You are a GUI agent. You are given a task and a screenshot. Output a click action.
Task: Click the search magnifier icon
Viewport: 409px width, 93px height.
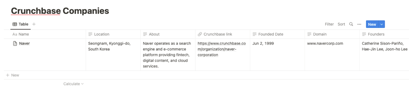pyautogui.click(x=351, y=24)
